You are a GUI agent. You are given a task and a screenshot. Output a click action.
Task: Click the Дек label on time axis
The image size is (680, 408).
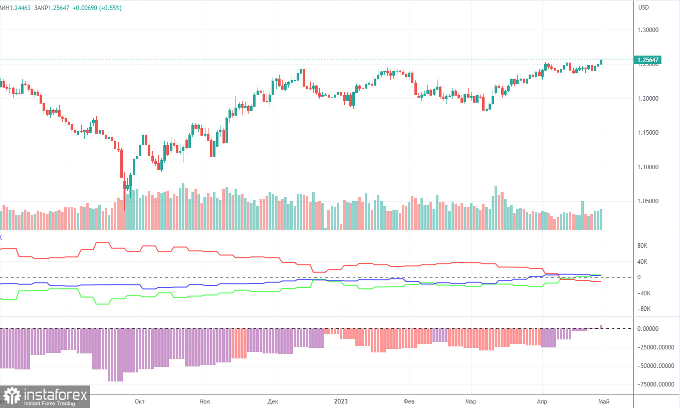pos(273,401)
